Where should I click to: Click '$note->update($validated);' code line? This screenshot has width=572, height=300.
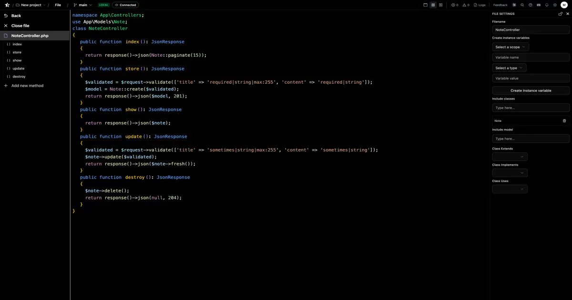121,157
